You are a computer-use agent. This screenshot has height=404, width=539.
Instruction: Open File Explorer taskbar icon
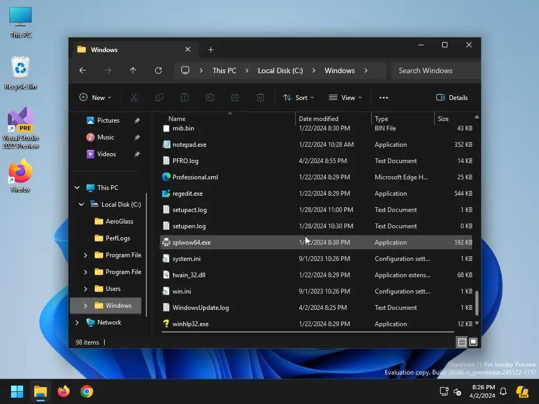[x=40, y=391]
